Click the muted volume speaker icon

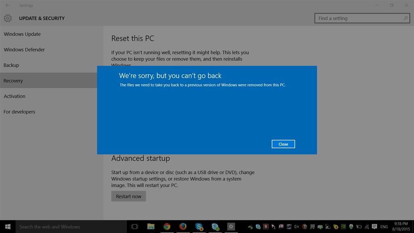[x=296, y=227]
